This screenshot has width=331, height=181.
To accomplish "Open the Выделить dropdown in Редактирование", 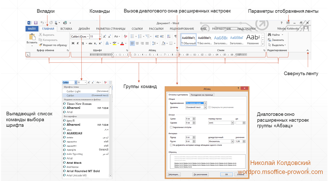I will pyautogui.click(x=277, y=45).
